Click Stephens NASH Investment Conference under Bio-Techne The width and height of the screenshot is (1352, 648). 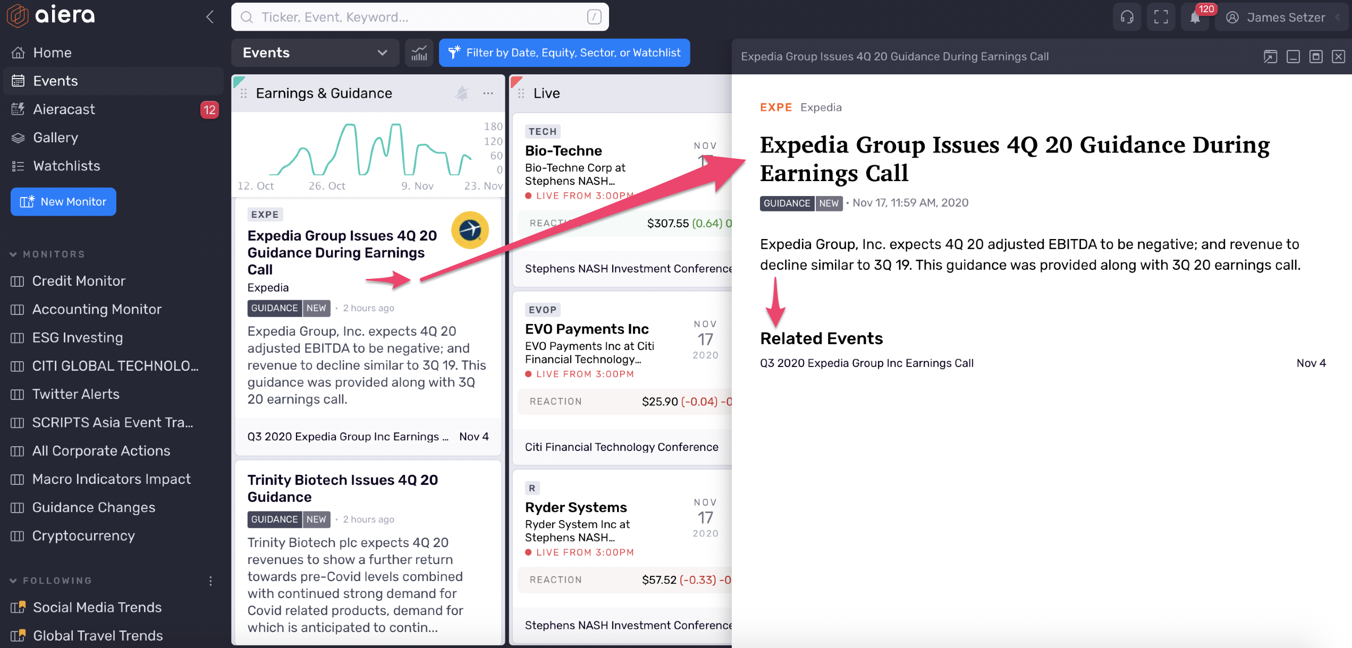tap(628, 269)
